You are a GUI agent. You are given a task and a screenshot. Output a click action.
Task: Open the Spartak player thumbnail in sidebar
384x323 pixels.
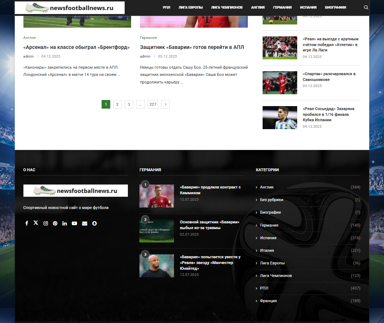[280, 83]
